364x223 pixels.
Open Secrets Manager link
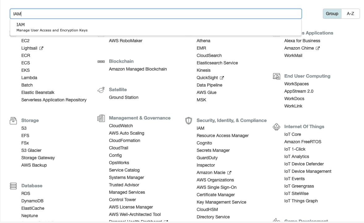point(213,150)
